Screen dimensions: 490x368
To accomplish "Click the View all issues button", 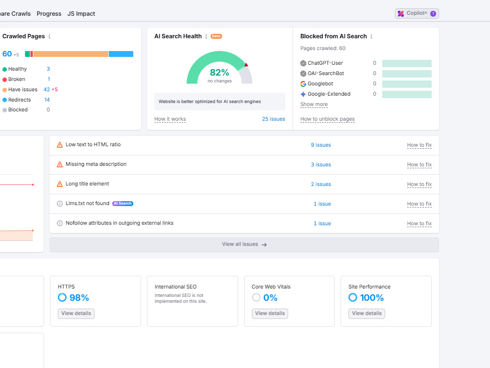I will pyautogui.click(x=244, y=245).
